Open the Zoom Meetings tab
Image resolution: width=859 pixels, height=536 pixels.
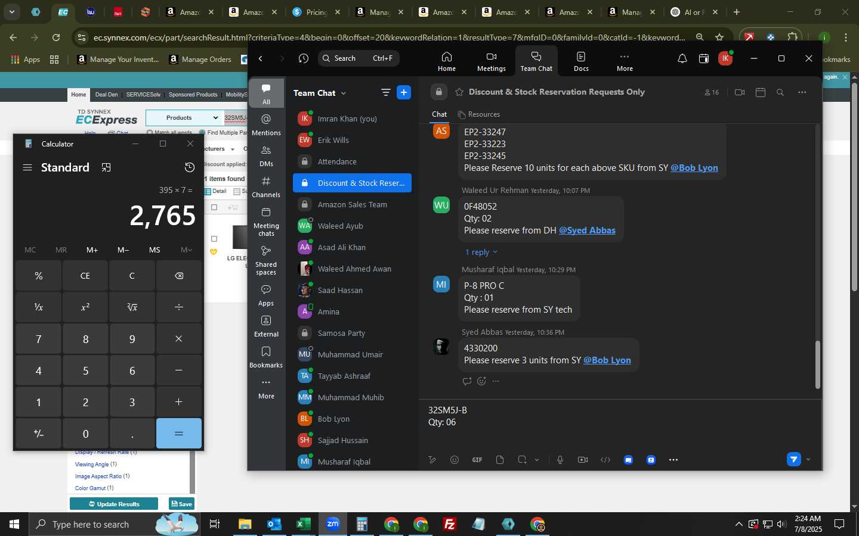tap(491, 61)
